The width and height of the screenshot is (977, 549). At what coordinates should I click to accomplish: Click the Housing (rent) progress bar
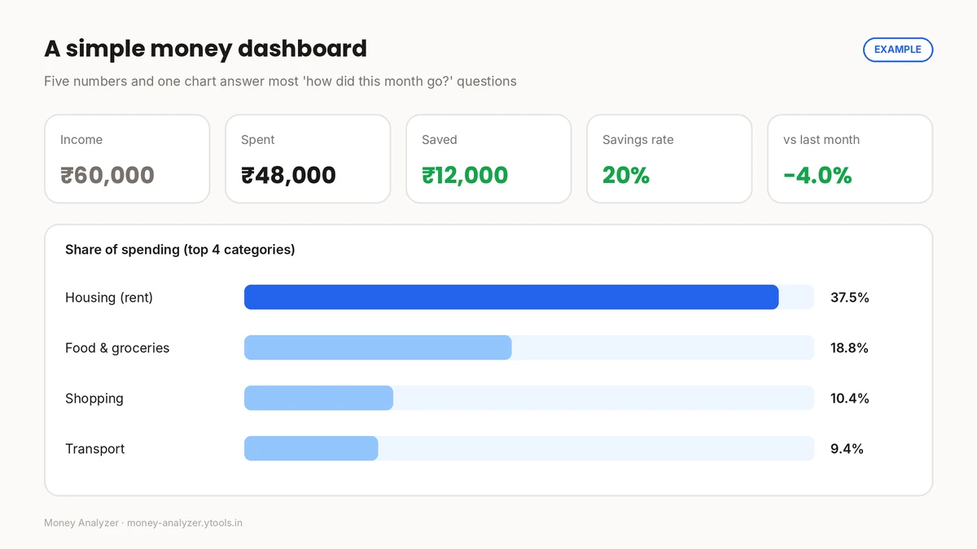click(x=529, y=297)
